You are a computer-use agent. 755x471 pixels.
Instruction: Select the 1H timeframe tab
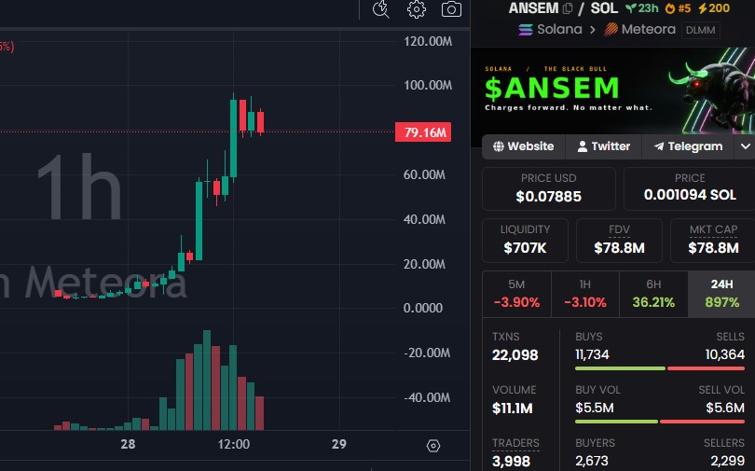pyautogui.click(x=585, y=294)
